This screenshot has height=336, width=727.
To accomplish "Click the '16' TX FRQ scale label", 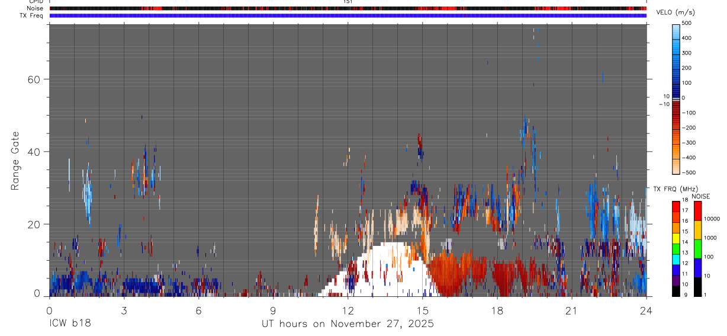I will pos(685,221).
